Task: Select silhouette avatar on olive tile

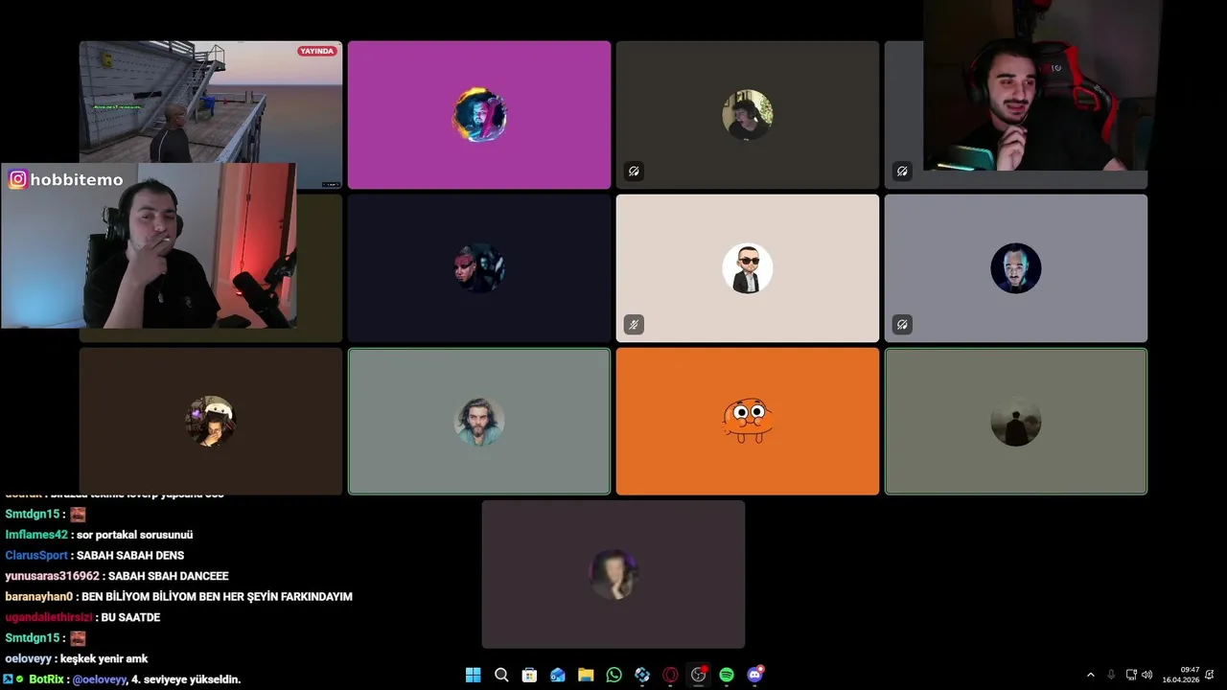Action: pyautogui.click(x=1016, y=422)
